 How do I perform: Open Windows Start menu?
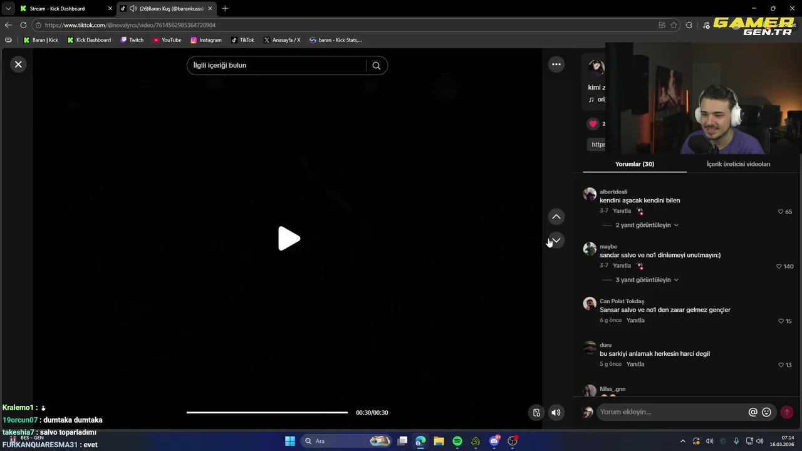289,441
